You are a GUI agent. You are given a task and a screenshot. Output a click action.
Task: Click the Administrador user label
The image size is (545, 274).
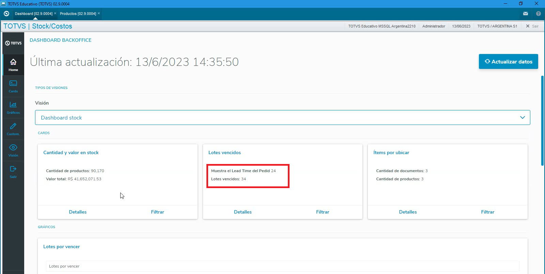point(434,26)
